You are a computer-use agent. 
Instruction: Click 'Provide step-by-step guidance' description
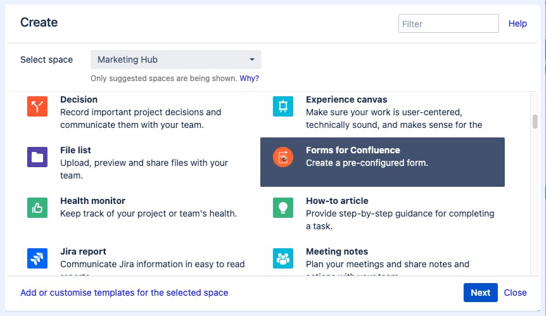[400, 220]
